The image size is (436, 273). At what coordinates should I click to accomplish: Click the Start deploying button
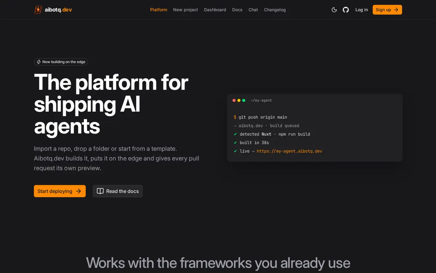[x=60, y=191]
